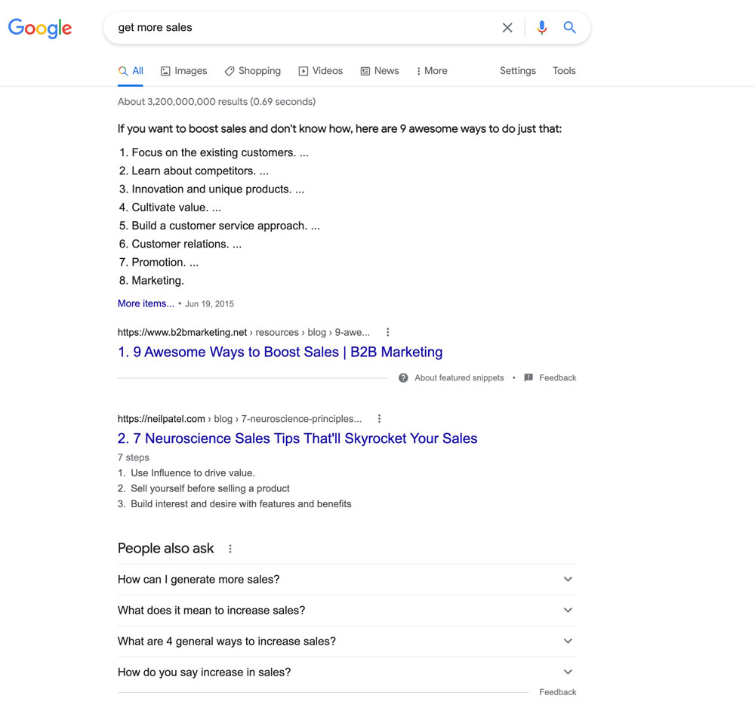Expand "What does it mean to increase sales?"
The image size is (755, 711).
(x=347, y=610)
